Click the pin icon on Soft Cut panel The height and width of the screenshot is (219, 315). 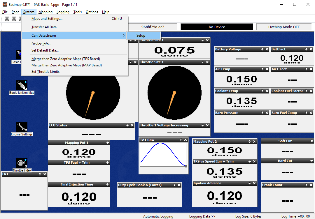point(311,141)
